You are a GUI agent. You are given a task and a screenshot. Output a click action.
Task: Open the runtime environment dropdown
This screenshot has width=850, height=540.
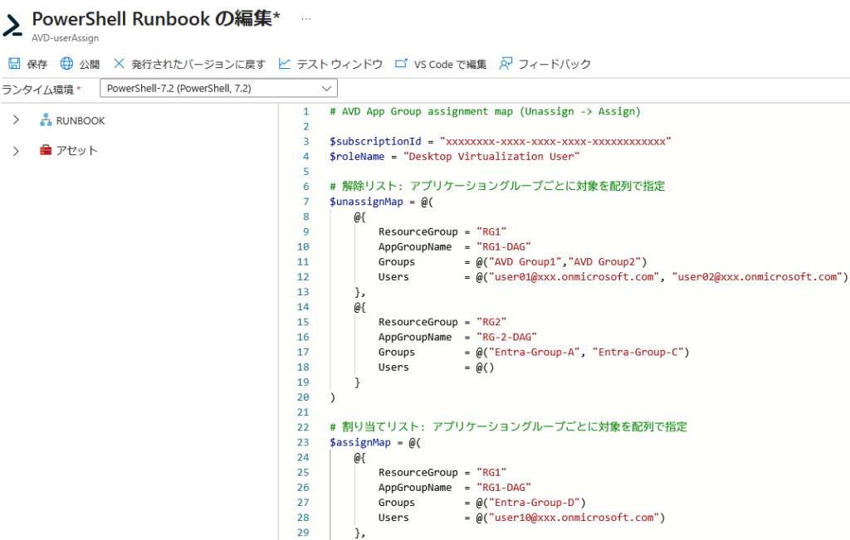(218, 89)
